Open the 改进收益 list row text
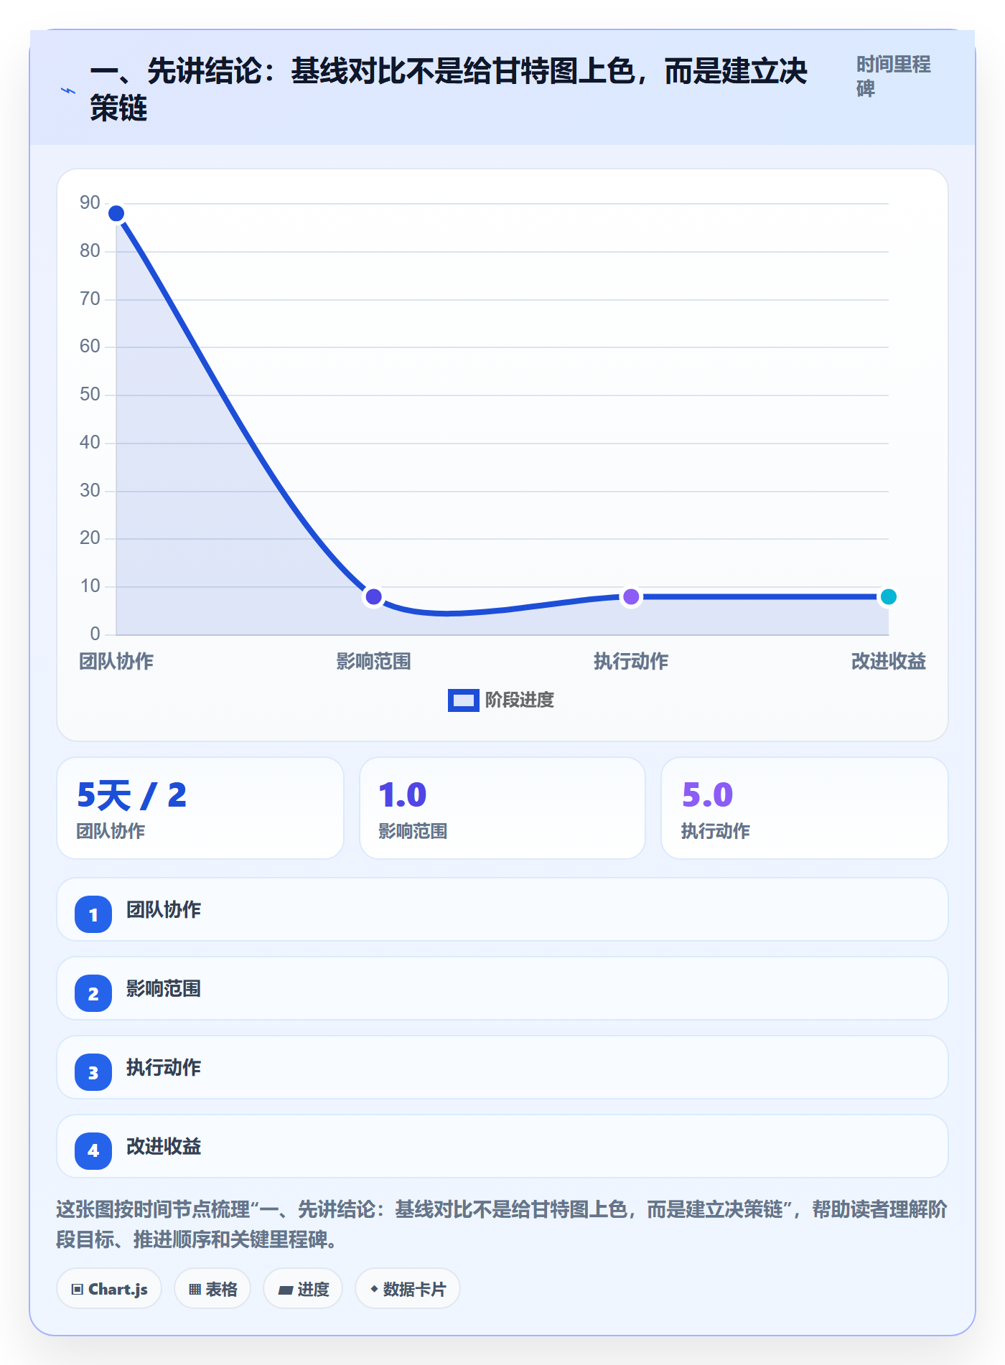This screenshot has height=1365, width=1005. coord(164,1147)
